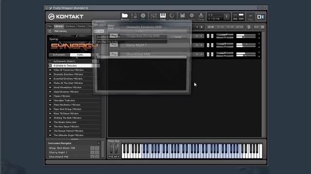Switch to the Monitor tab
This screenshot has width=311, height=174.
click(81, 26)
